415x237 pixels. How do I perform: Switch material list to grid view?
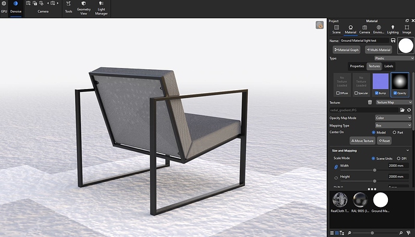pyautogui.click(x=337, y=233)
